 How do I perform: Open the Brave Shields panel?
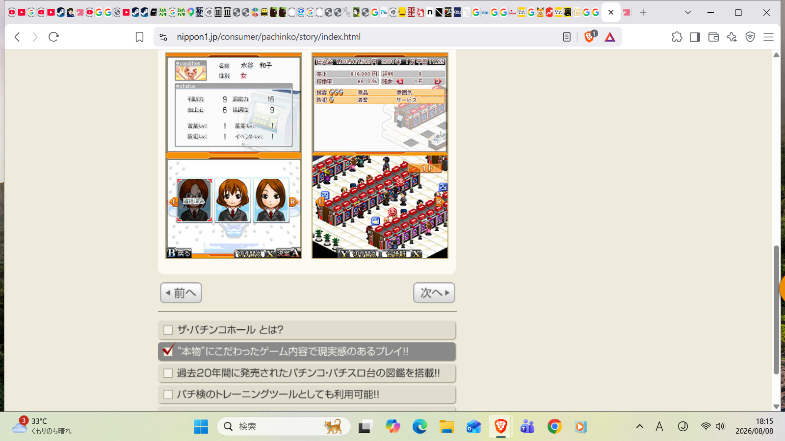pos(590,37)
